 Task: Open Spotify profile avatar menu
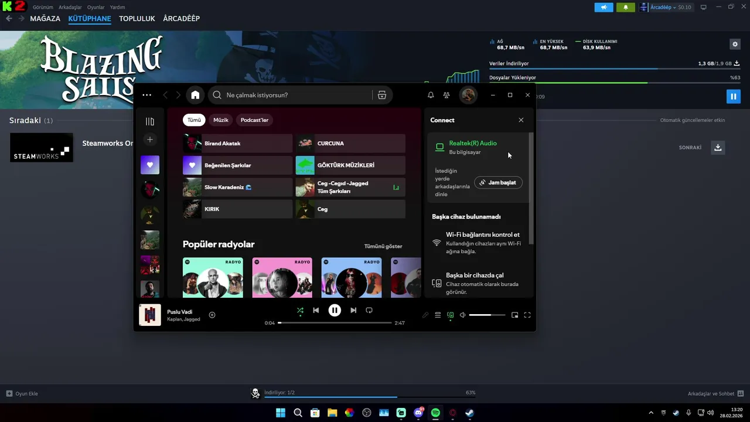tap(468, 95)
